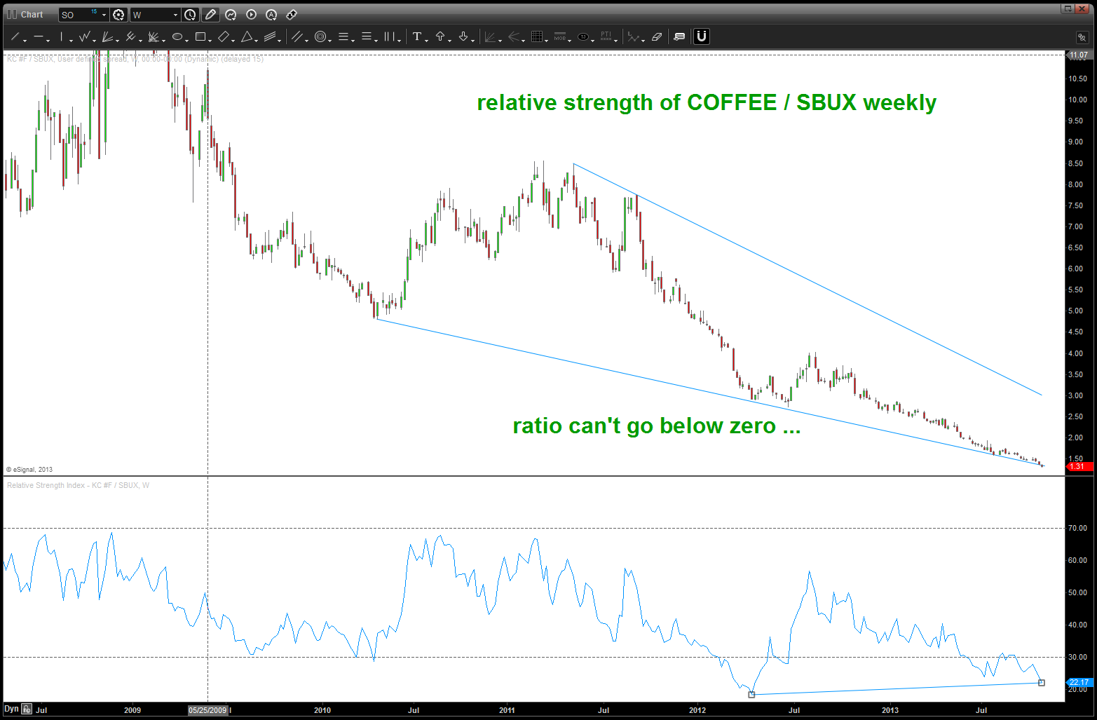The width and height of the screenshot is (1097, 720).
Task: Expand the horizontal line tool options arrow
Action: pos(49,41)
